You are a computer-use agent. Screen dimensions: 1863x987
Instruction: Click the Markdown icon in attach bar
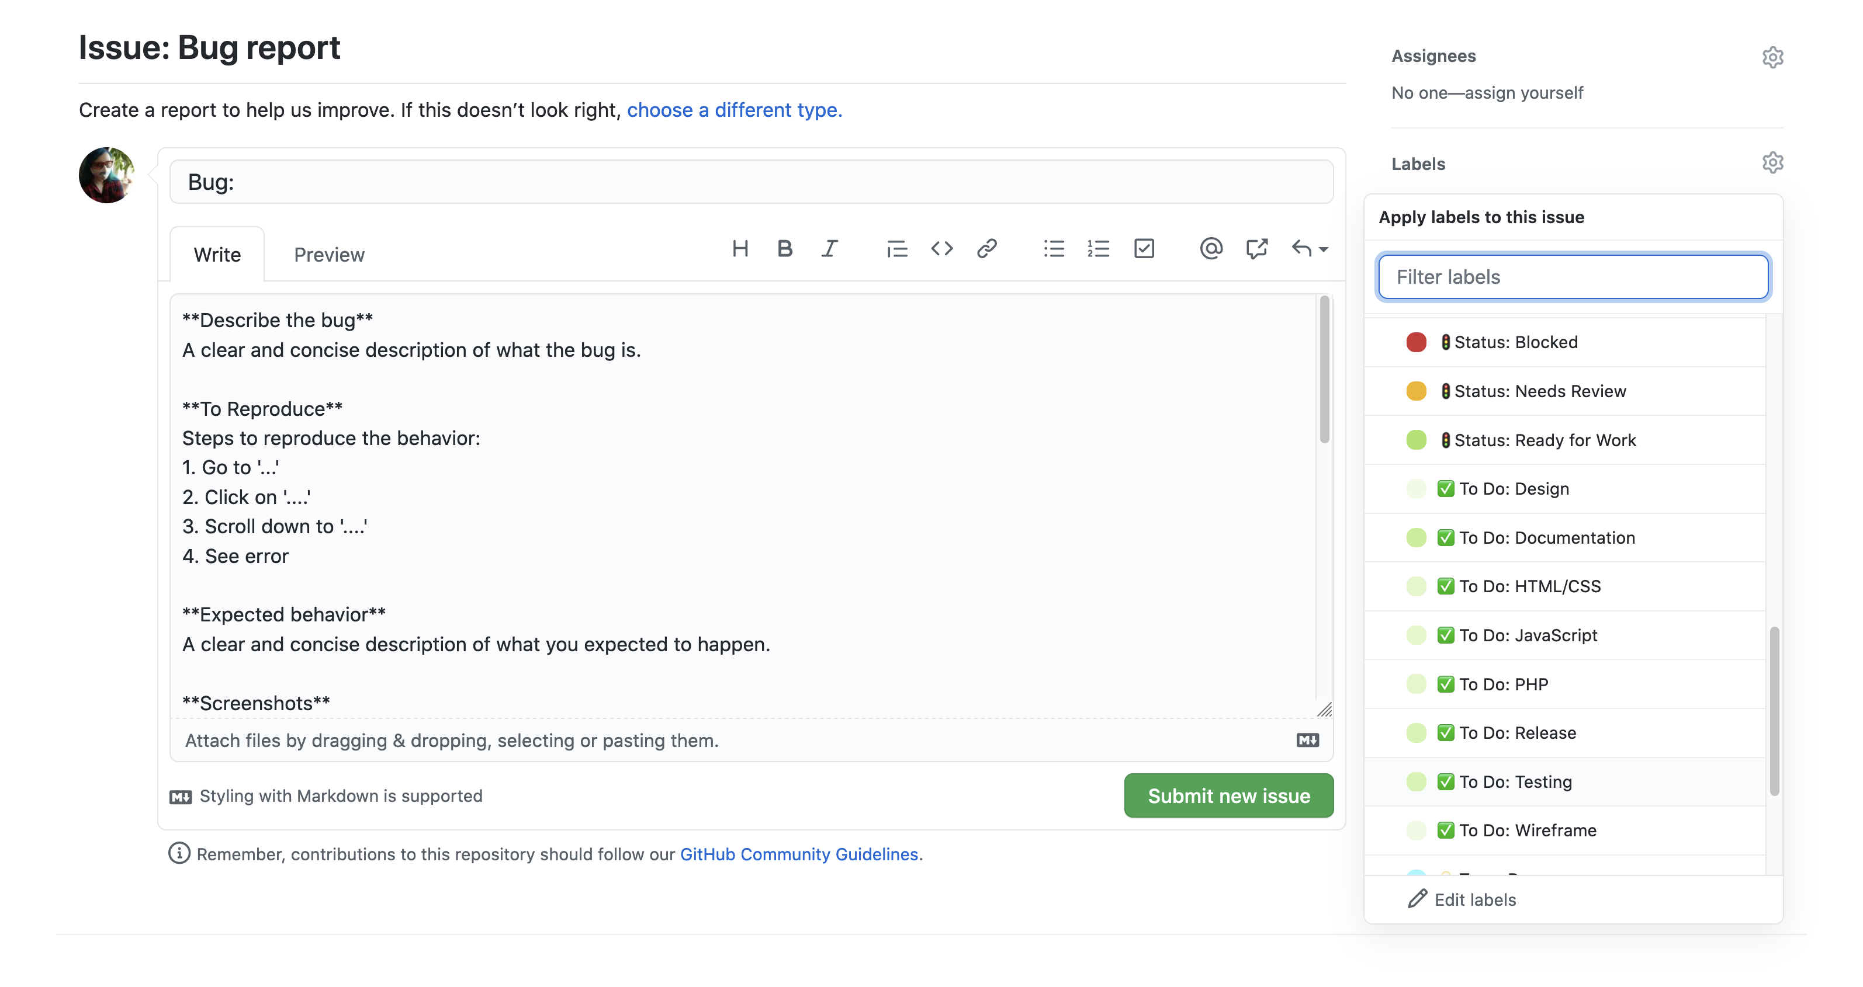pyautogui.click(x=1308, y=741)
